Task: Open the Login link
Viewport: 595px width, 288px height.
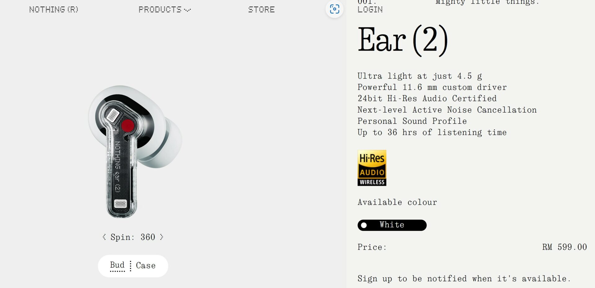Action: [370, 10]
